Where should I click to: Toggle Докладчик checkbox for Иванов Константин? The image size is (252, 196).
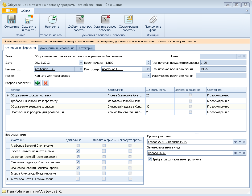(x=78, y=168)
